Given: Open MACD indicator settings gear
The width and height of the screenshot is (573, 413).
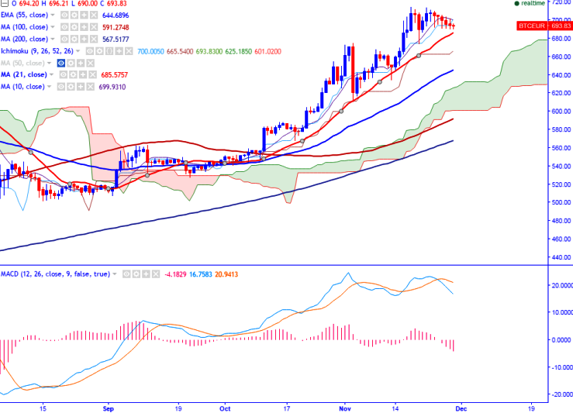Looking at the screenshot, I should (x=136, y=274).
